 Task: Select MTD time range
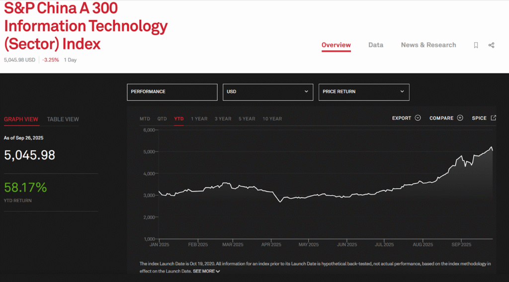point(145,119)
